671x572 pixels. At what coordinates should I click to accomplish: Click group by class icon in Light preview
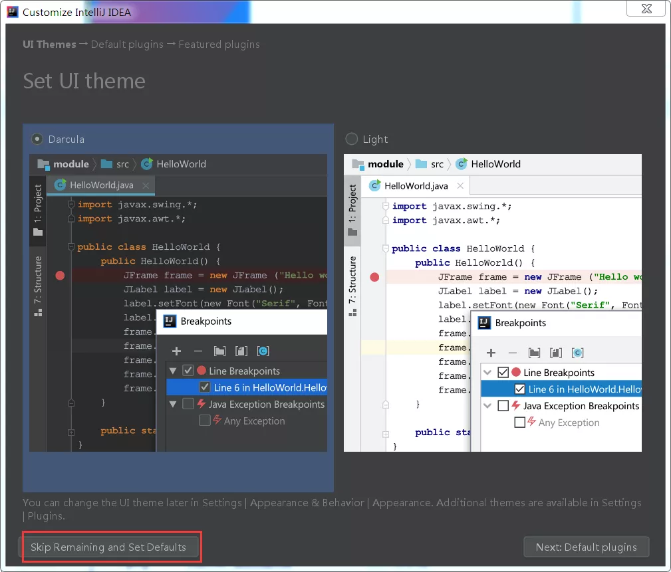[x=577, y=353]
